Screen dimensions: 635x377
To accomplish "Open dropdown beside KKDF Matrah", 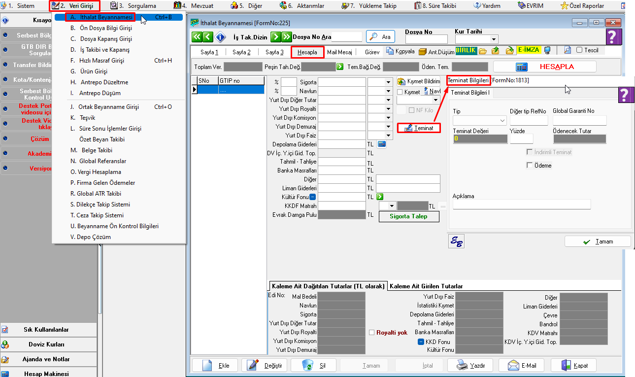I will [392, 206].
